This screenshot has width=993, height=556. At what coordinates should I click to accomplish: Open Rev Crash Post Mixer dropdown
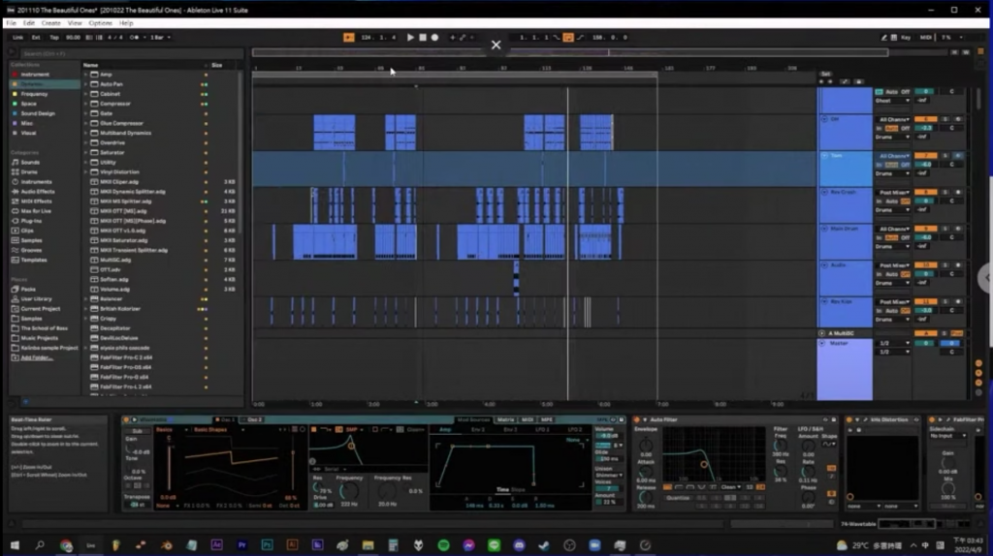pyautogui.click(x=893, y=193)
